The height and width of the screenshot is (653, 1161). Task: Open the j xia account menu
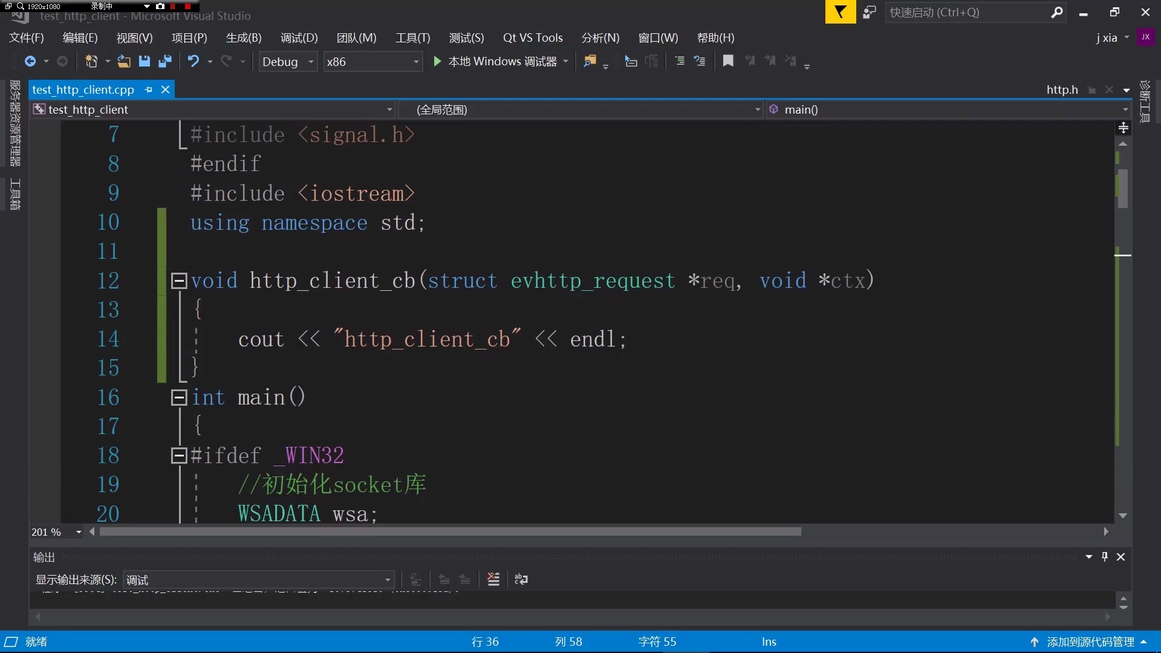[1113, 37]
